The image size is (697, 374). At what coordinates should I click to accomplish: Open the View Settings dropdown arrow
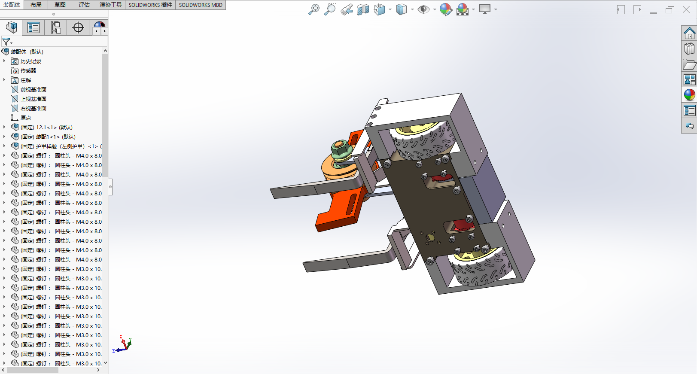[496, 9]
